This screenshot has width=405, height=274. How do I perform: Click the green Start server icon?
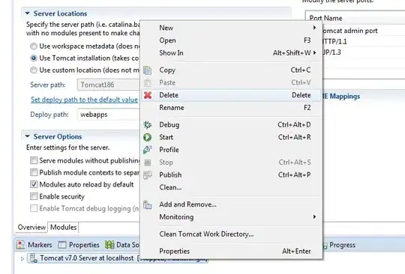148,138
